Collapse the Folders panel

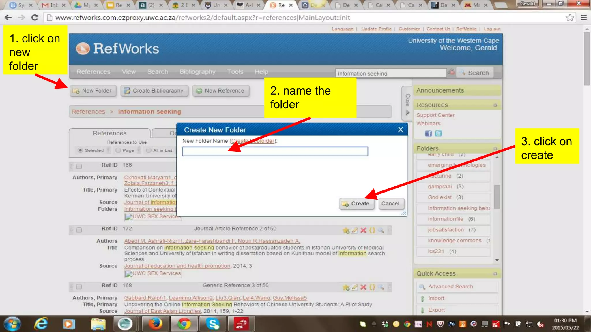click(x=495, y=149)
